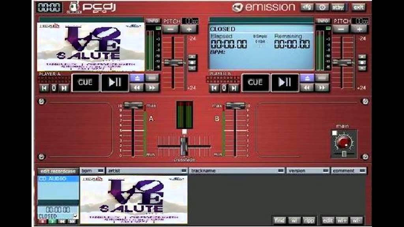This screenshot has width=404, height=227.
Task: Click Player A pitch bend down arrow
Action: (192, 68)
